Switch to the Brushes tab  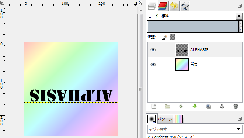(x=151, y=119)
